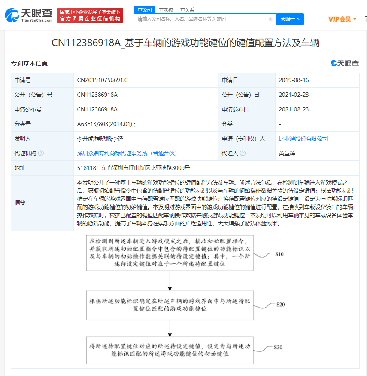Open the help icon next to 代理人 label

244,153
